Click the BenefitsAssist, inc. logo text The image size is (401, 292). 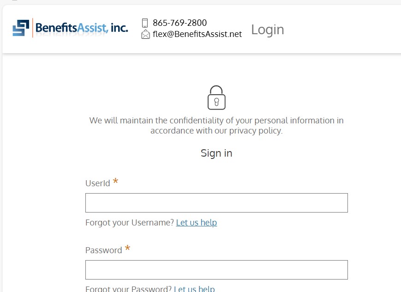pos(82,28)
